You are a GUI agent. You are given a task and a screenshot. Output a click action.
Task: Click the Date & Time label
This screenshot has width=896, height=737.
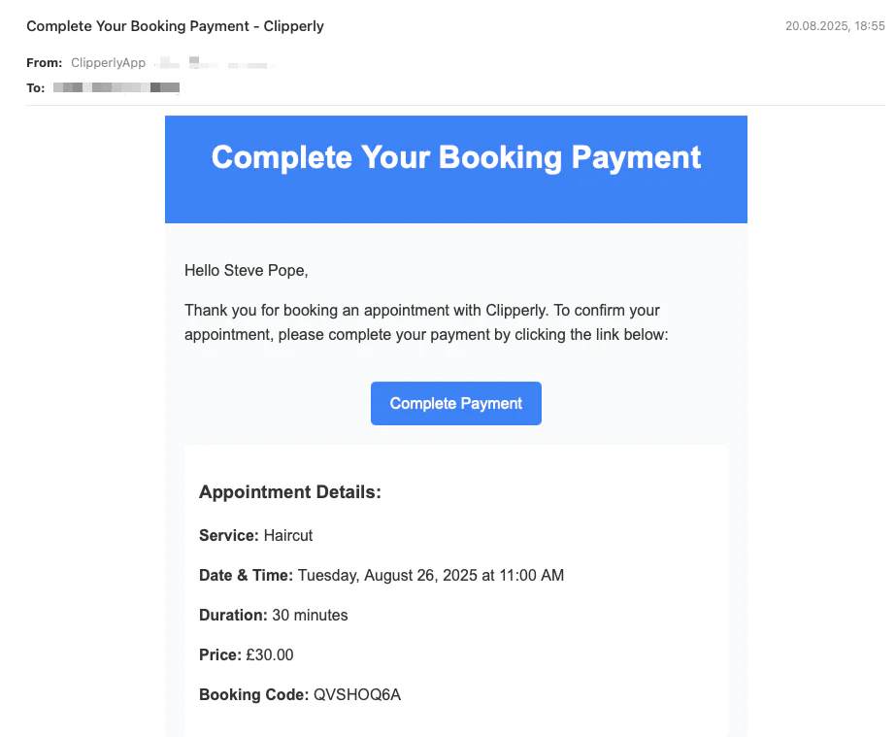[x=246, y=575]
